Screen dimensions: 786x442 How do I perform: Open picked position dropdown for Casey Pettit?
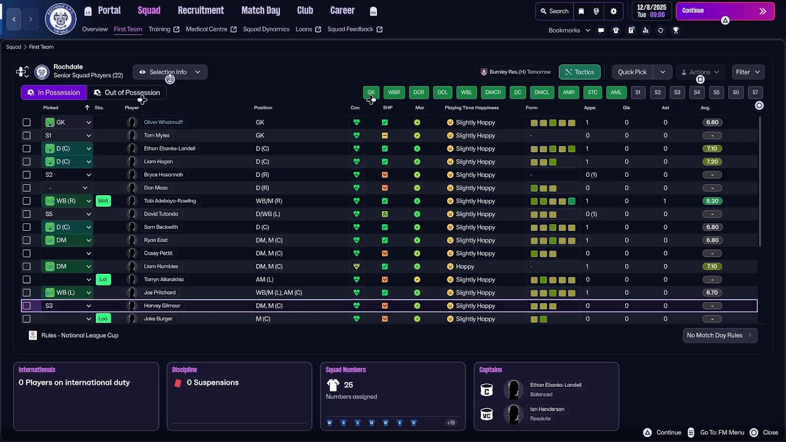(88, 254)
